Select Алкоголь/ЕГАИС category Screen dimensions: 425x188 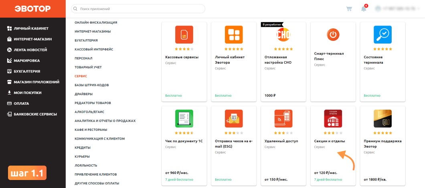point(89,112)
